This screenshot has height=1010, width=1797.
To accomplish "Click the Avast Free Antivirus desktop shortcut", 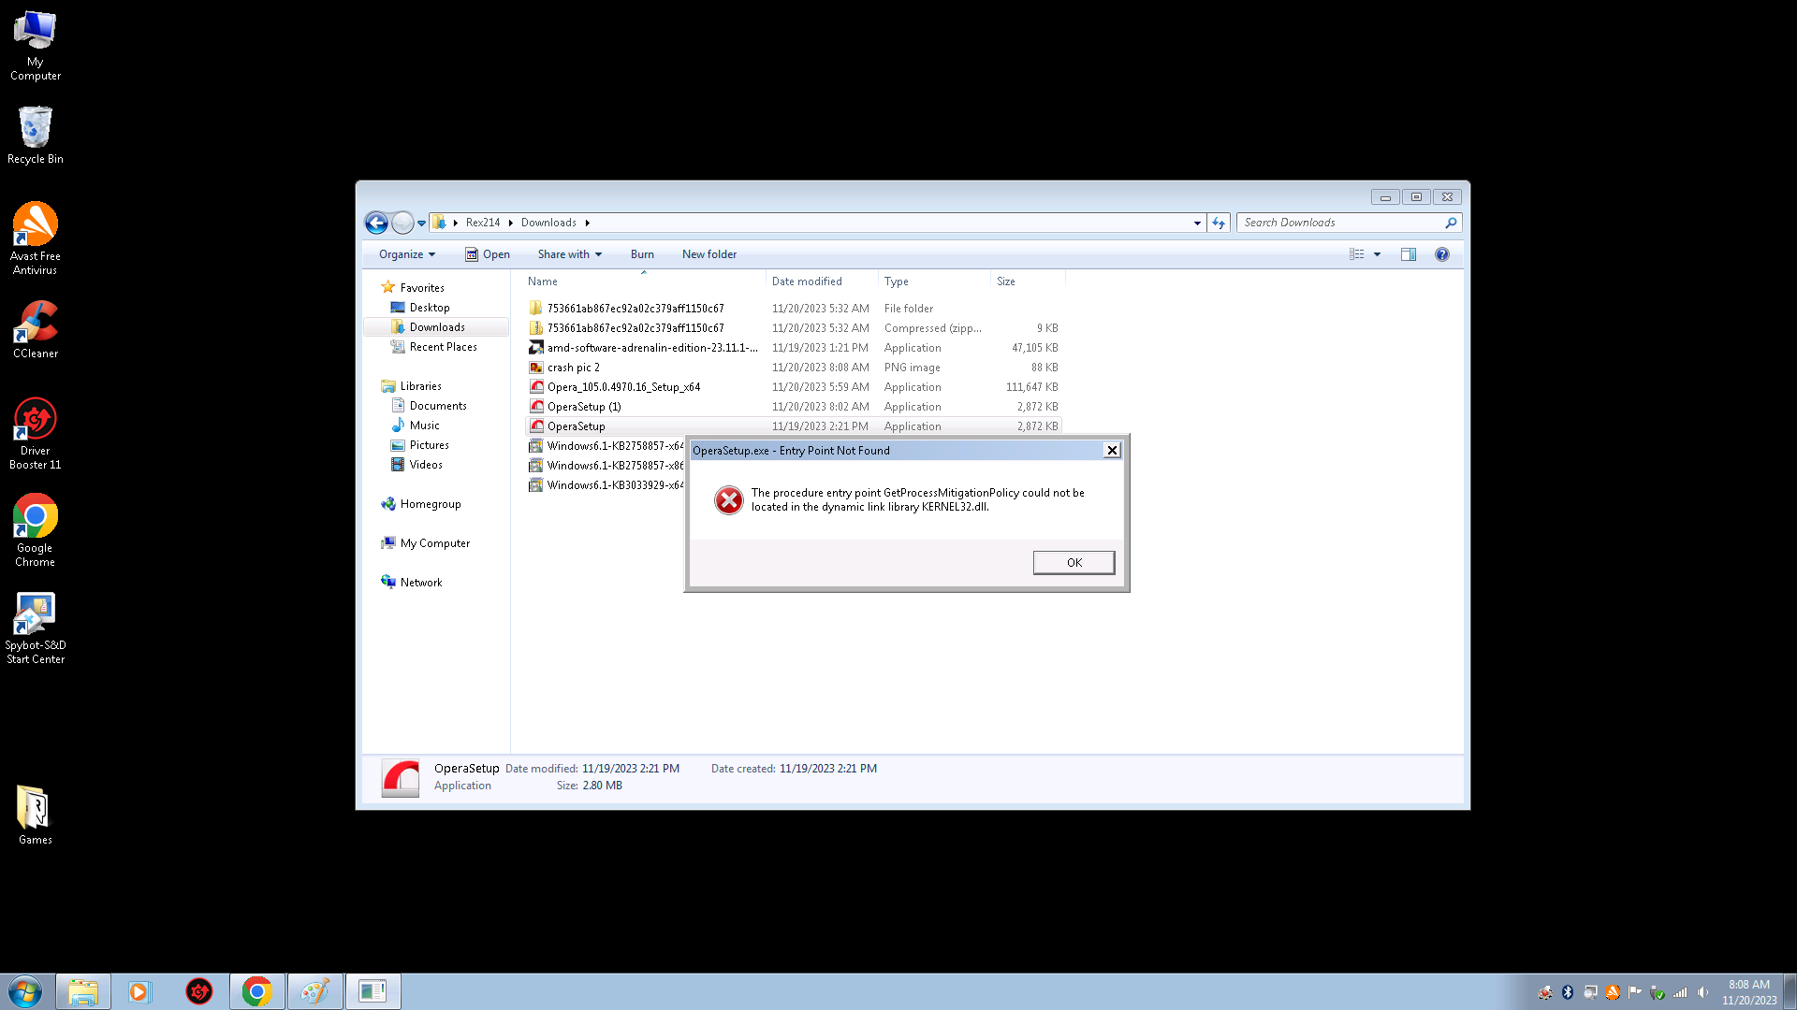I will [x=36, y=238].
